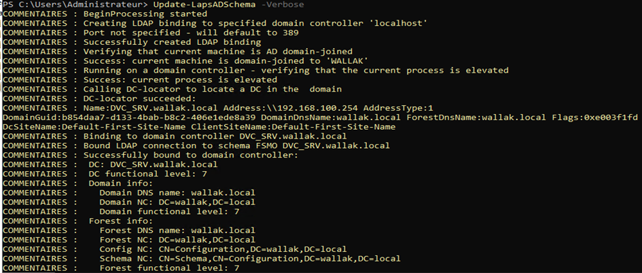Click 'Successfully created LDAP binding' line
Screen dimensions: 642x273
(x=132, y=42)
